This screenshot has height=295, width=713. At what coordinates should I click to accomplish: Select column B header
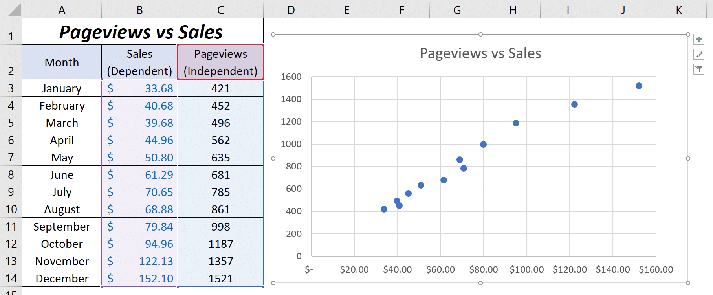[x=139, y=10]
